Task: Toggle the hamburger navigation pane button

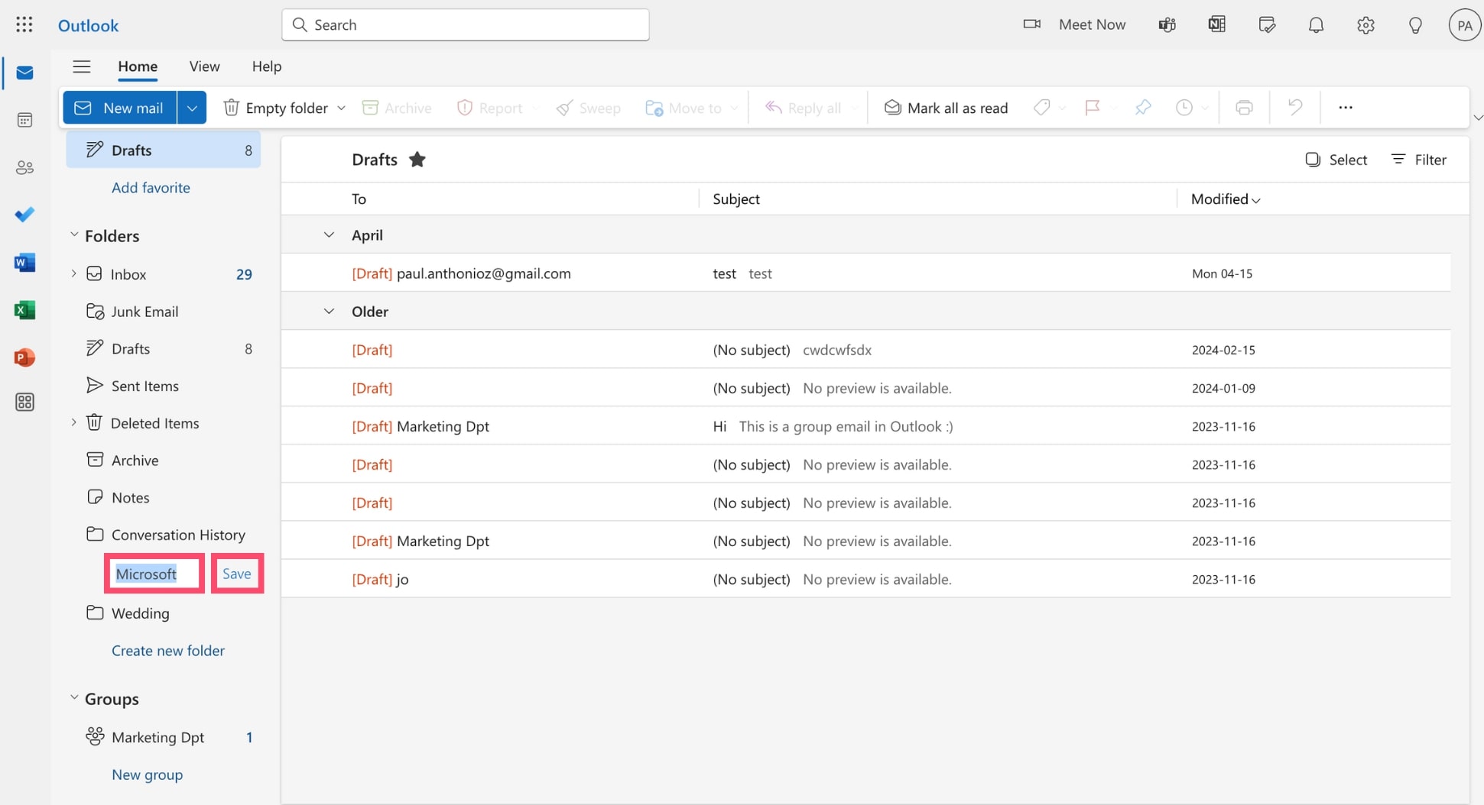Action: tap(82, 66)
